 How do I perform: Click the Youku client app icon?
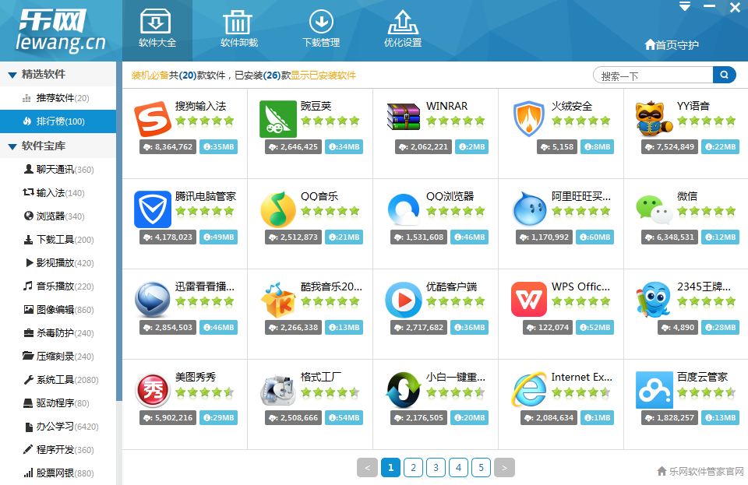(403, 300)
